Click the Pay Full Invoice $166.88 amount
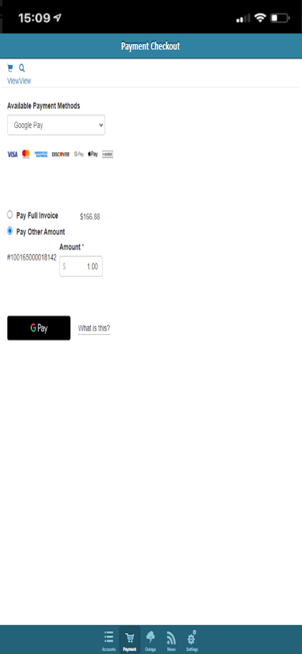Screen dimensions: 302x654 [x=90, y=216]
